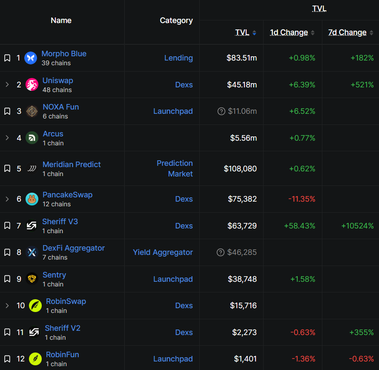The width and height of the screenshot is (379, 370).
Task: Open the Prediction Market category link
Action: (175, 168)
